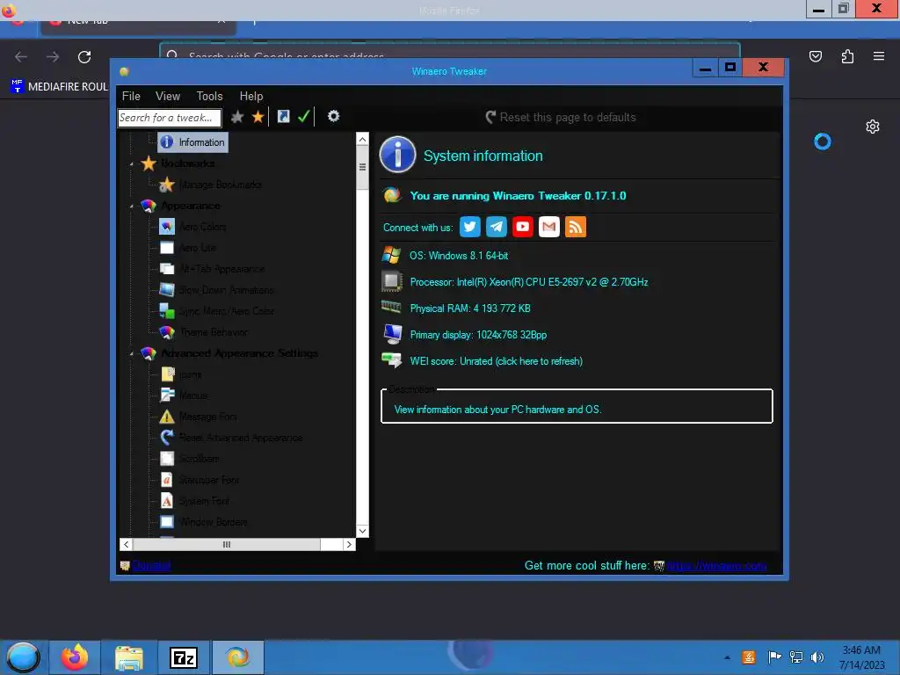Screen dimensions: 900x675
Task: Click tree horizontal scrollbar left arrow
Action: pos(127,544)
